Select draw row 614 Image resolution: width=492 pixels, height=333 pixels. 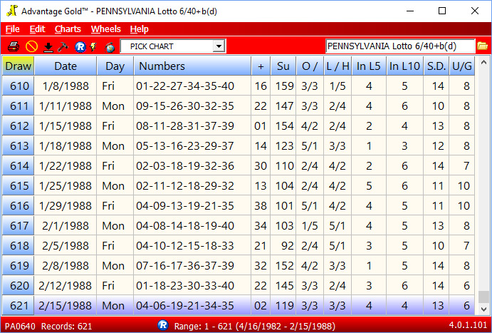(x=238, y=165)
